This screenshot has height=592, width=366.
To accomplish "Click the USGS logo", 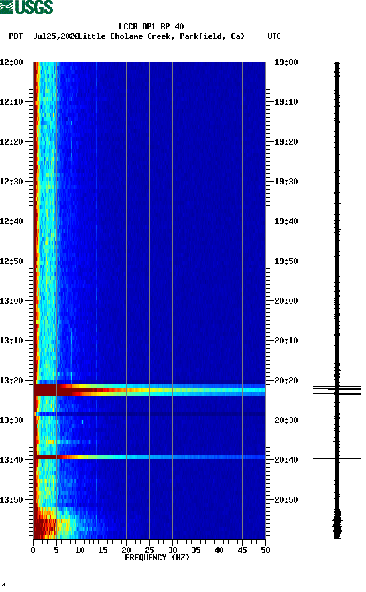I will [27, 7].
